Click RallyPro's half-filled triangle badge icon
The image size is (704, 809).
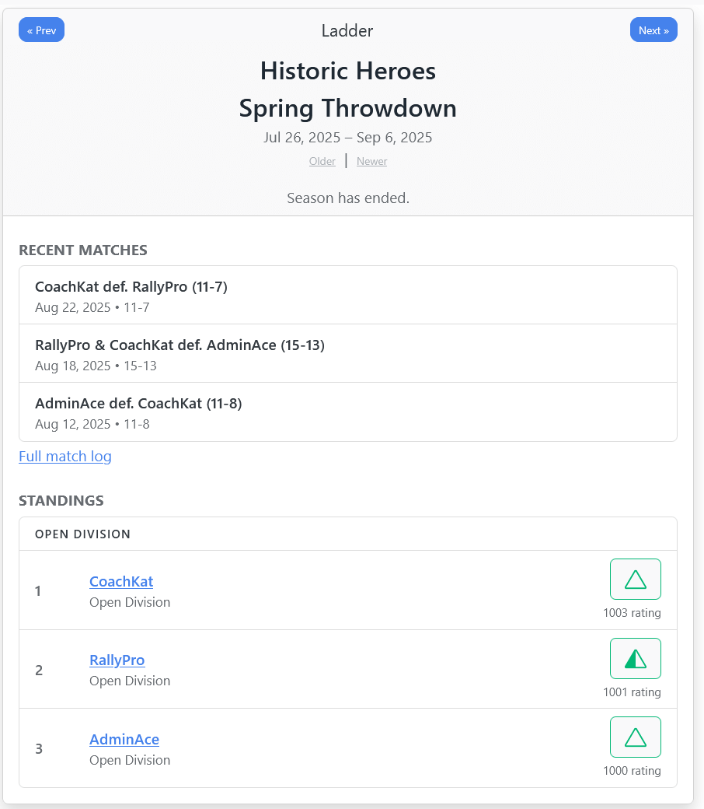(x=635, y=659)
